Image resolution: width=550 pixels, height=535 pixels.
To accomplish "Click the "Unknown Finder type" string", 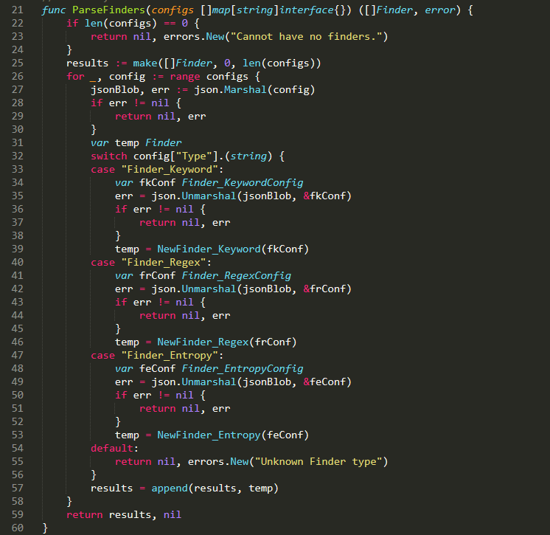I will [318, 462].
